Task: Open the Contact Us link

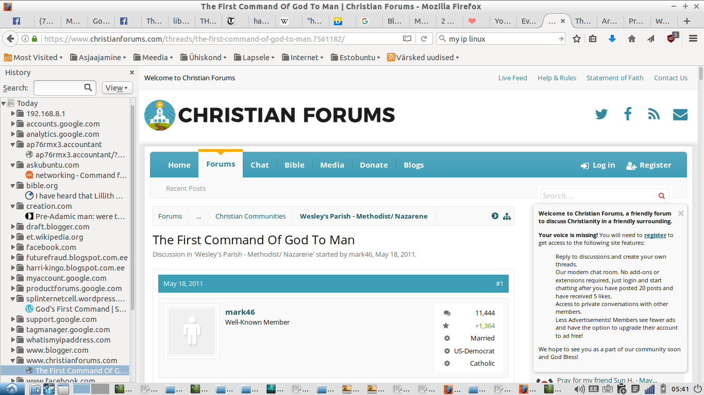Action: 671,78
